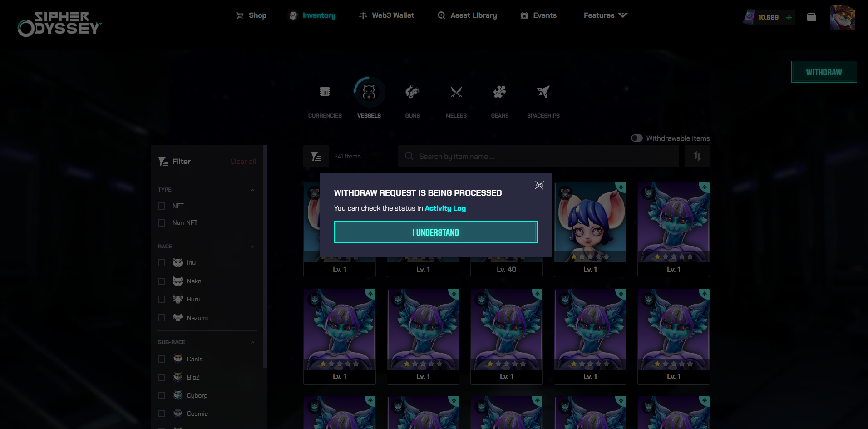The height and width of the screenshot is (429, 868).
Task: Open the wallet icon in header
Action: [x=812, y=17]
